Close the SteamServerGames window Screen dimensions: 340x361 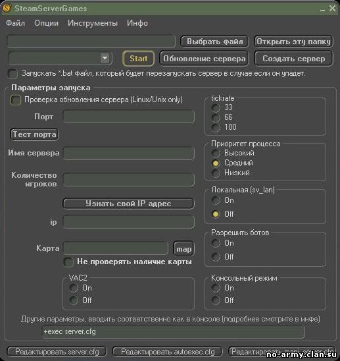332,9
